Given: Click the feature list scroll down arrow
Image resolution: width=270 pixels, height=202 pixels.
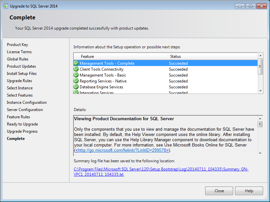Looking at the screenshot, I should pyautogui.click(x=260, y=91).
